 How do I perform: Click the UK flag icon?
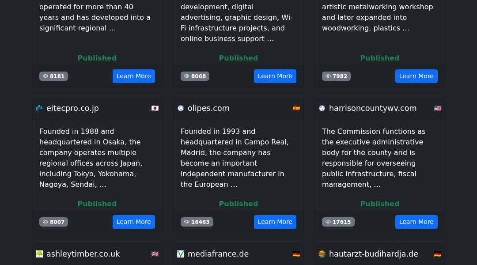tap(155, 254)
